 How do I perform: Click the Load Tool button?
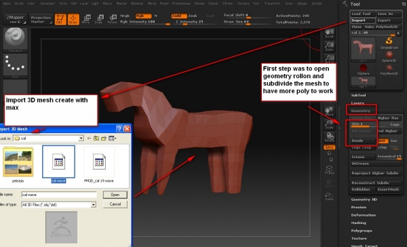(363, 14)
